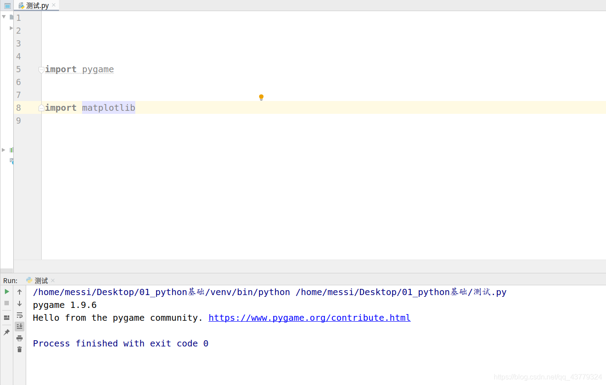Click line number 8 in the gutter
The width and height of the screenshot is (606, 385).
click(18, 108)
